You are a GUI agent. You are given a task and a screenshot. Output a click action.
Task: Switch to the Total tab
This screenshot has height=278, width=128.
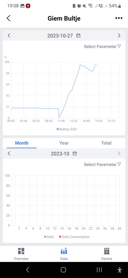106,143
